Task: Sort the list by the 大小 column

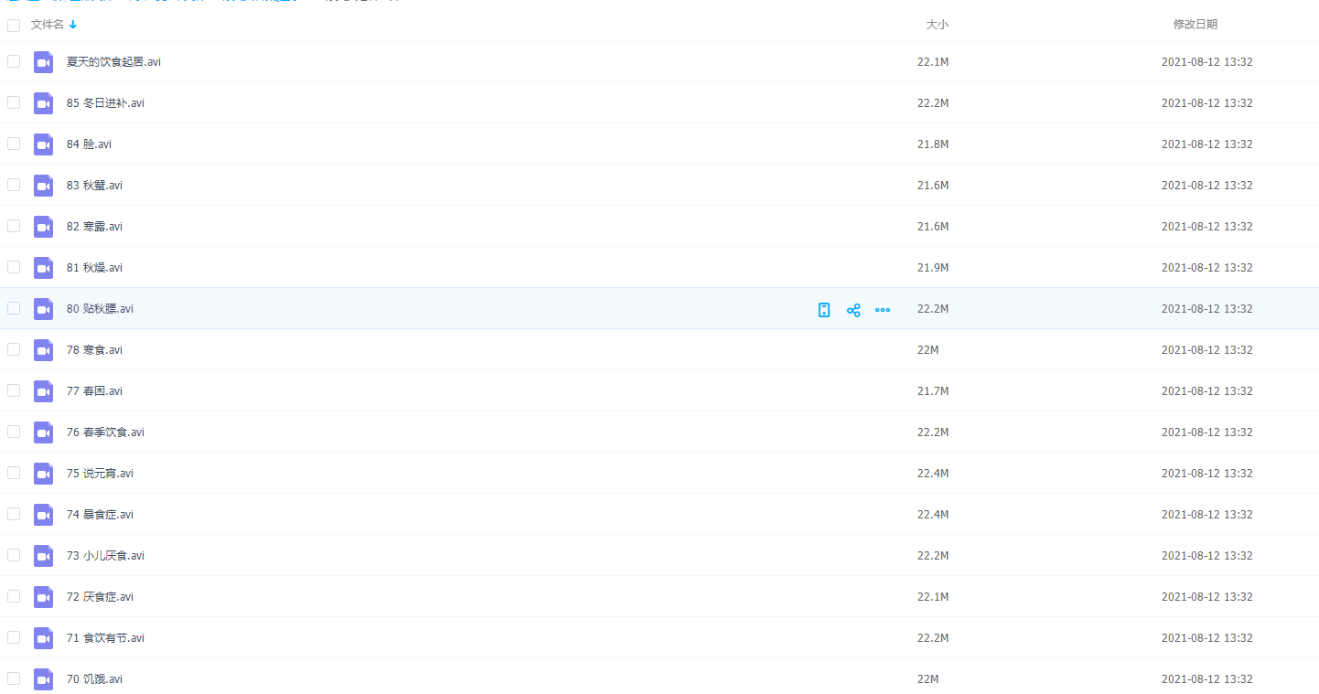Action: point(937,25)
